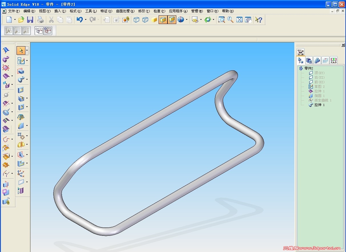Open the 文件 (File) menu
This screenshot has height=252, width=346.
[x=14, y=11]
